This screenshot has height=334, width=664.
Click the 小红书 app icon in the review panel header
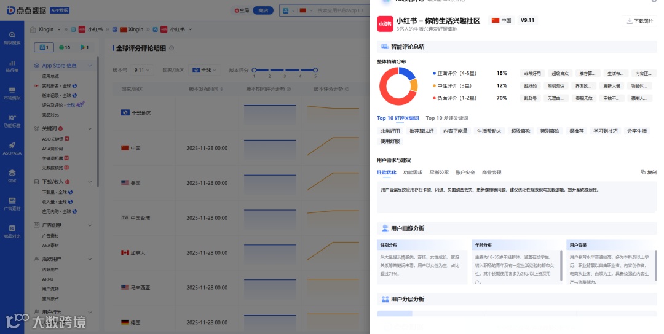[x=385, y=24]
